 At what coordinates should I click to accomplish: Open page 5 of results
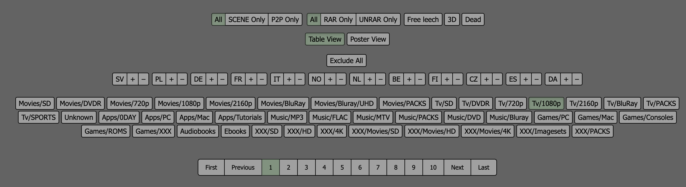[x=342, y=168]
